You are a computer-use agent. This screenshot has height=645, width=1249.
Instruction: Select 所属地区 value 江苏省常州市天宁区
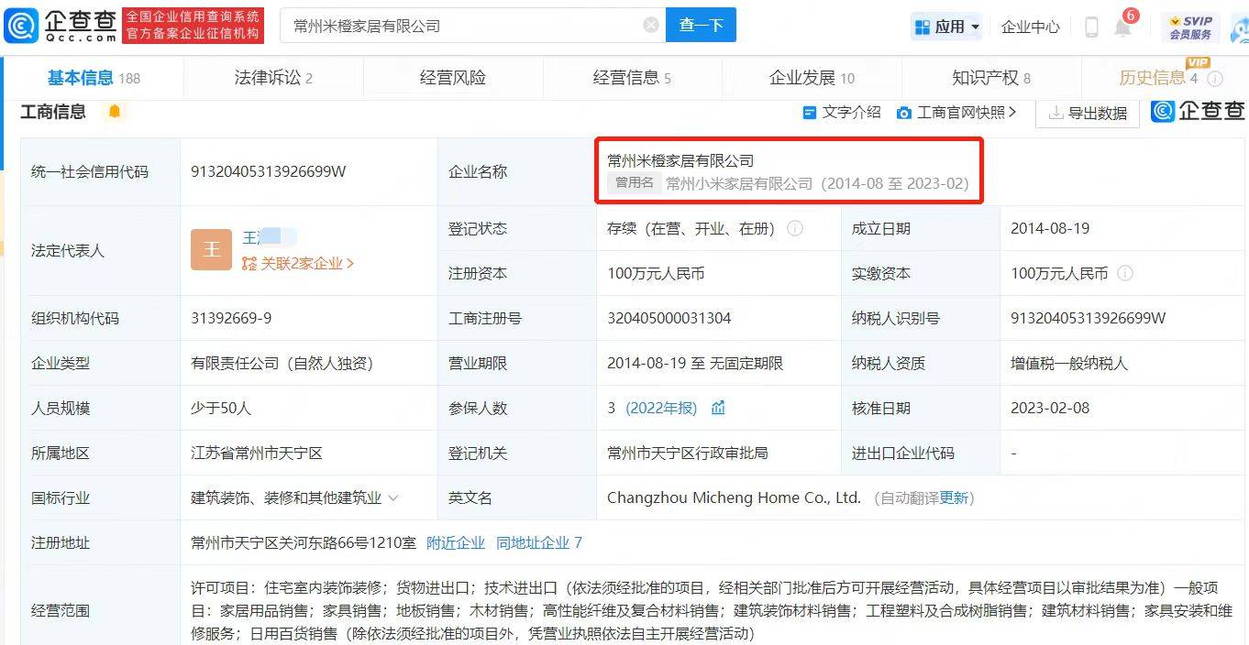(257, 454)
